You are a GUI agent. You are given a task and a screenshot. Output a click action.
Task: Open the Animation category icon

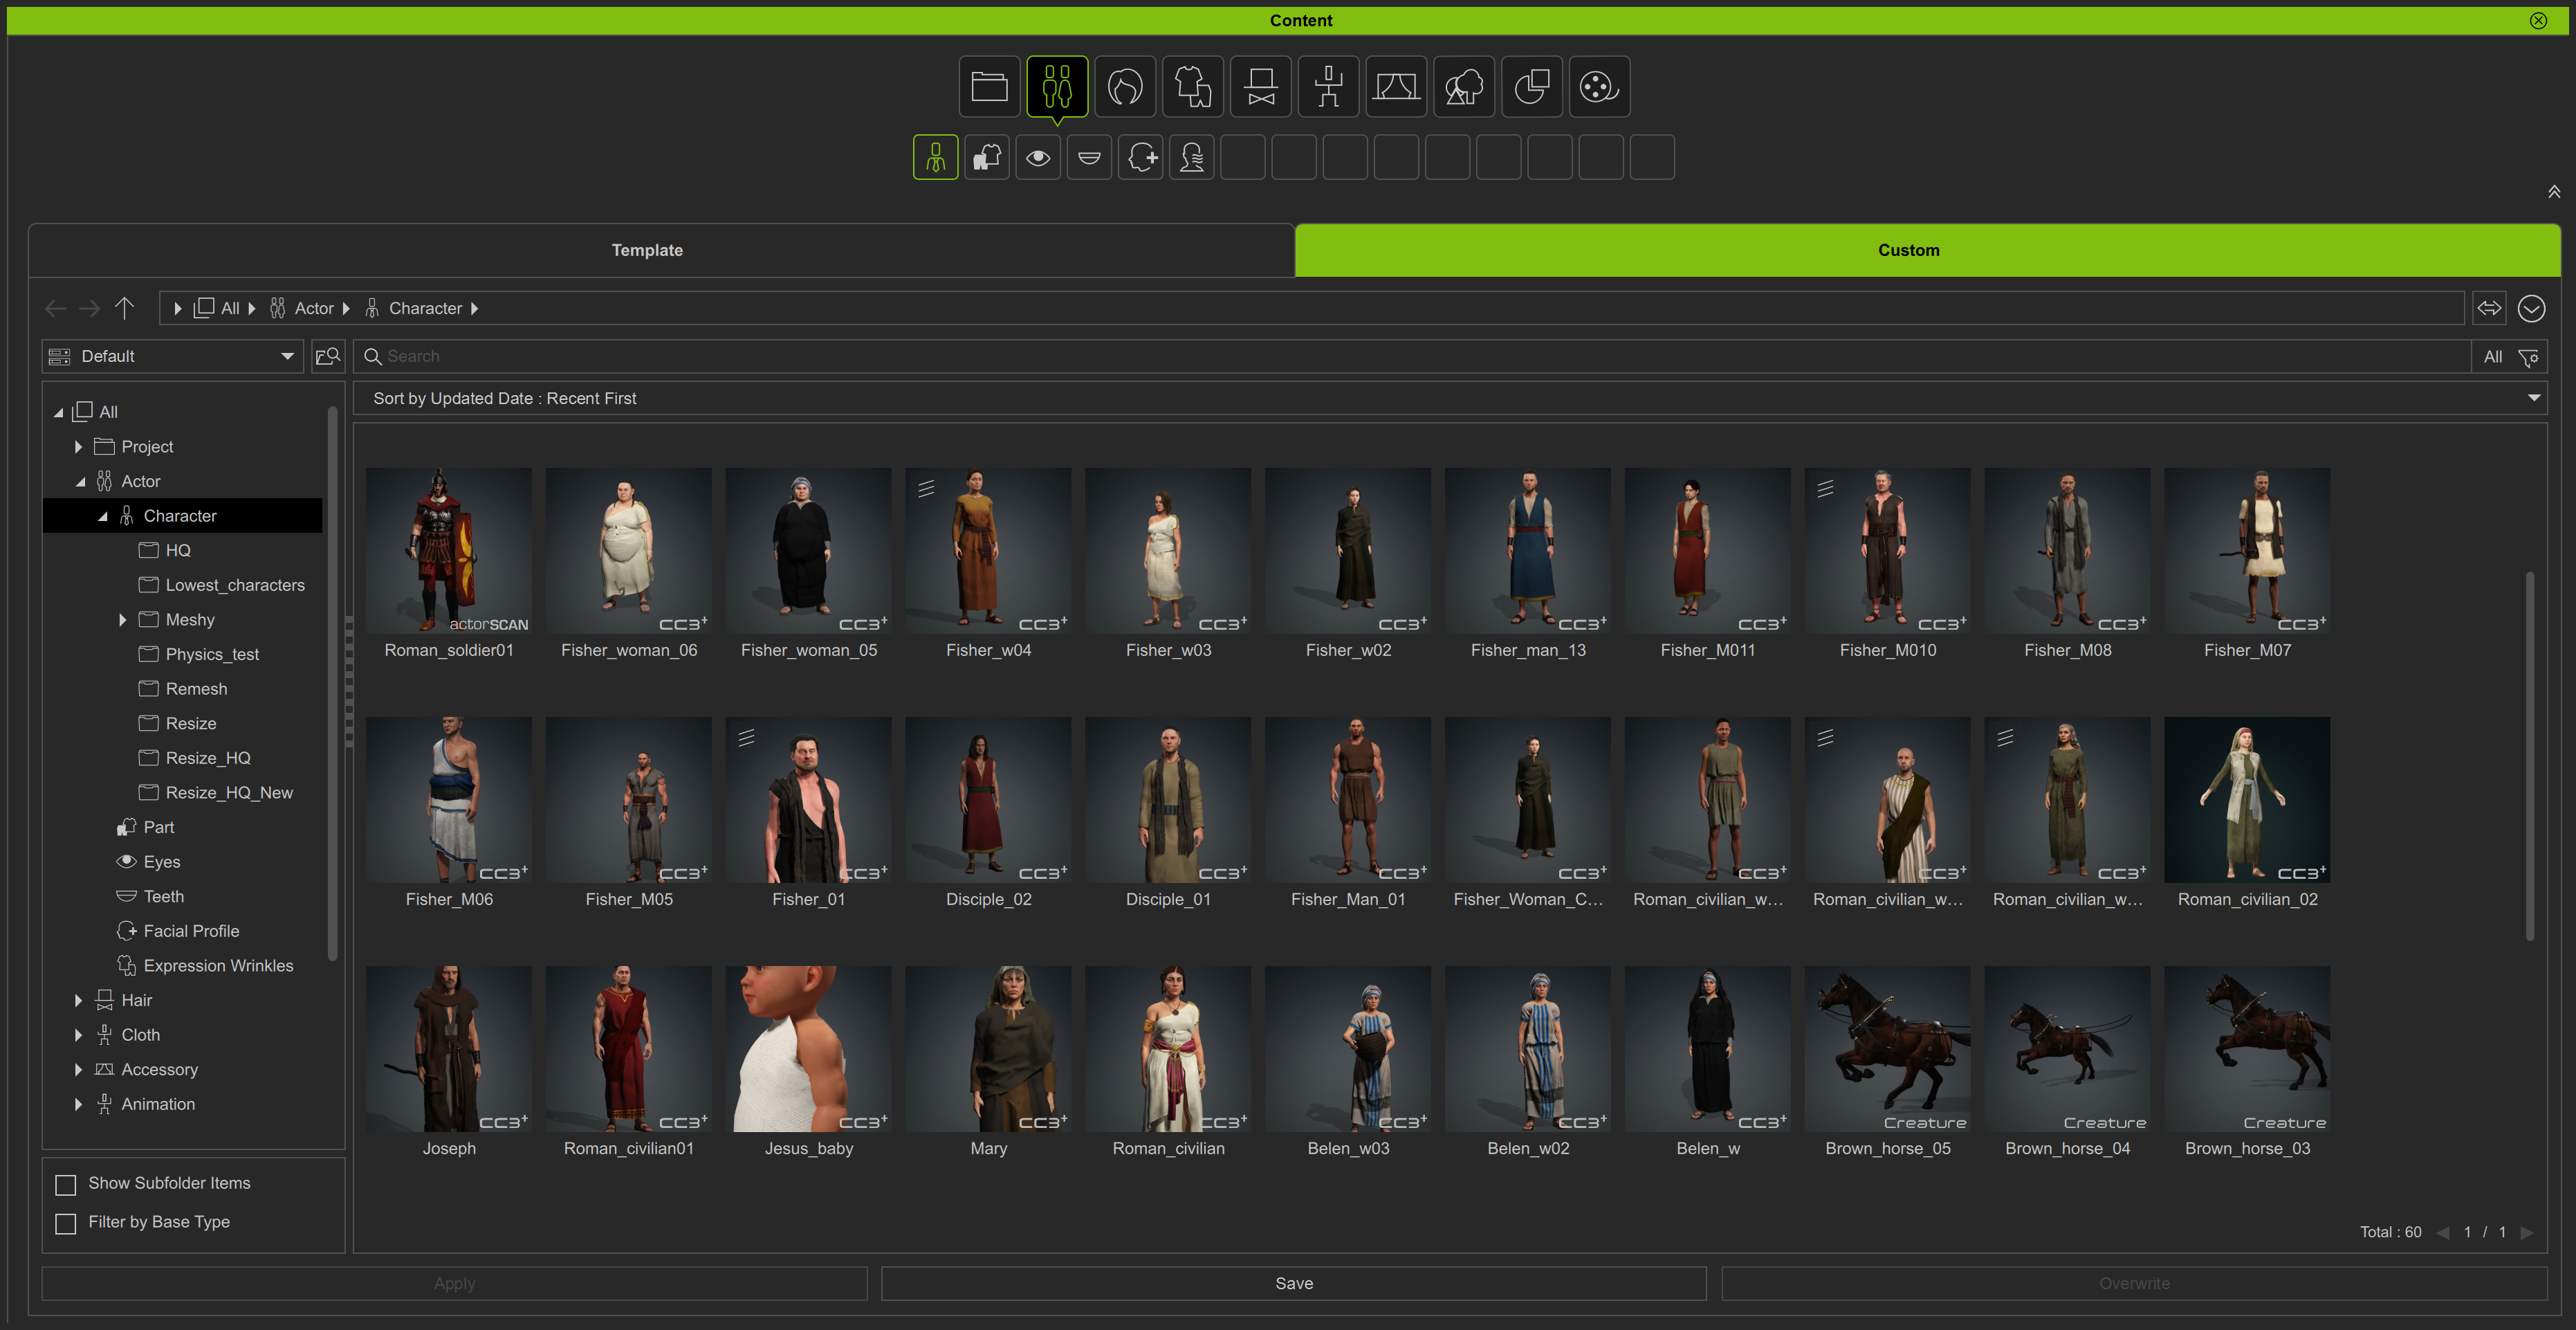1328,87
